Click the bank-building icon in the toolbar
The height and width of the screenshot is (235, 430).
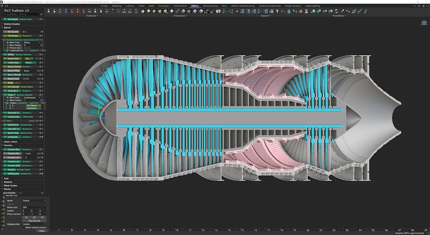tap(289, 11)
